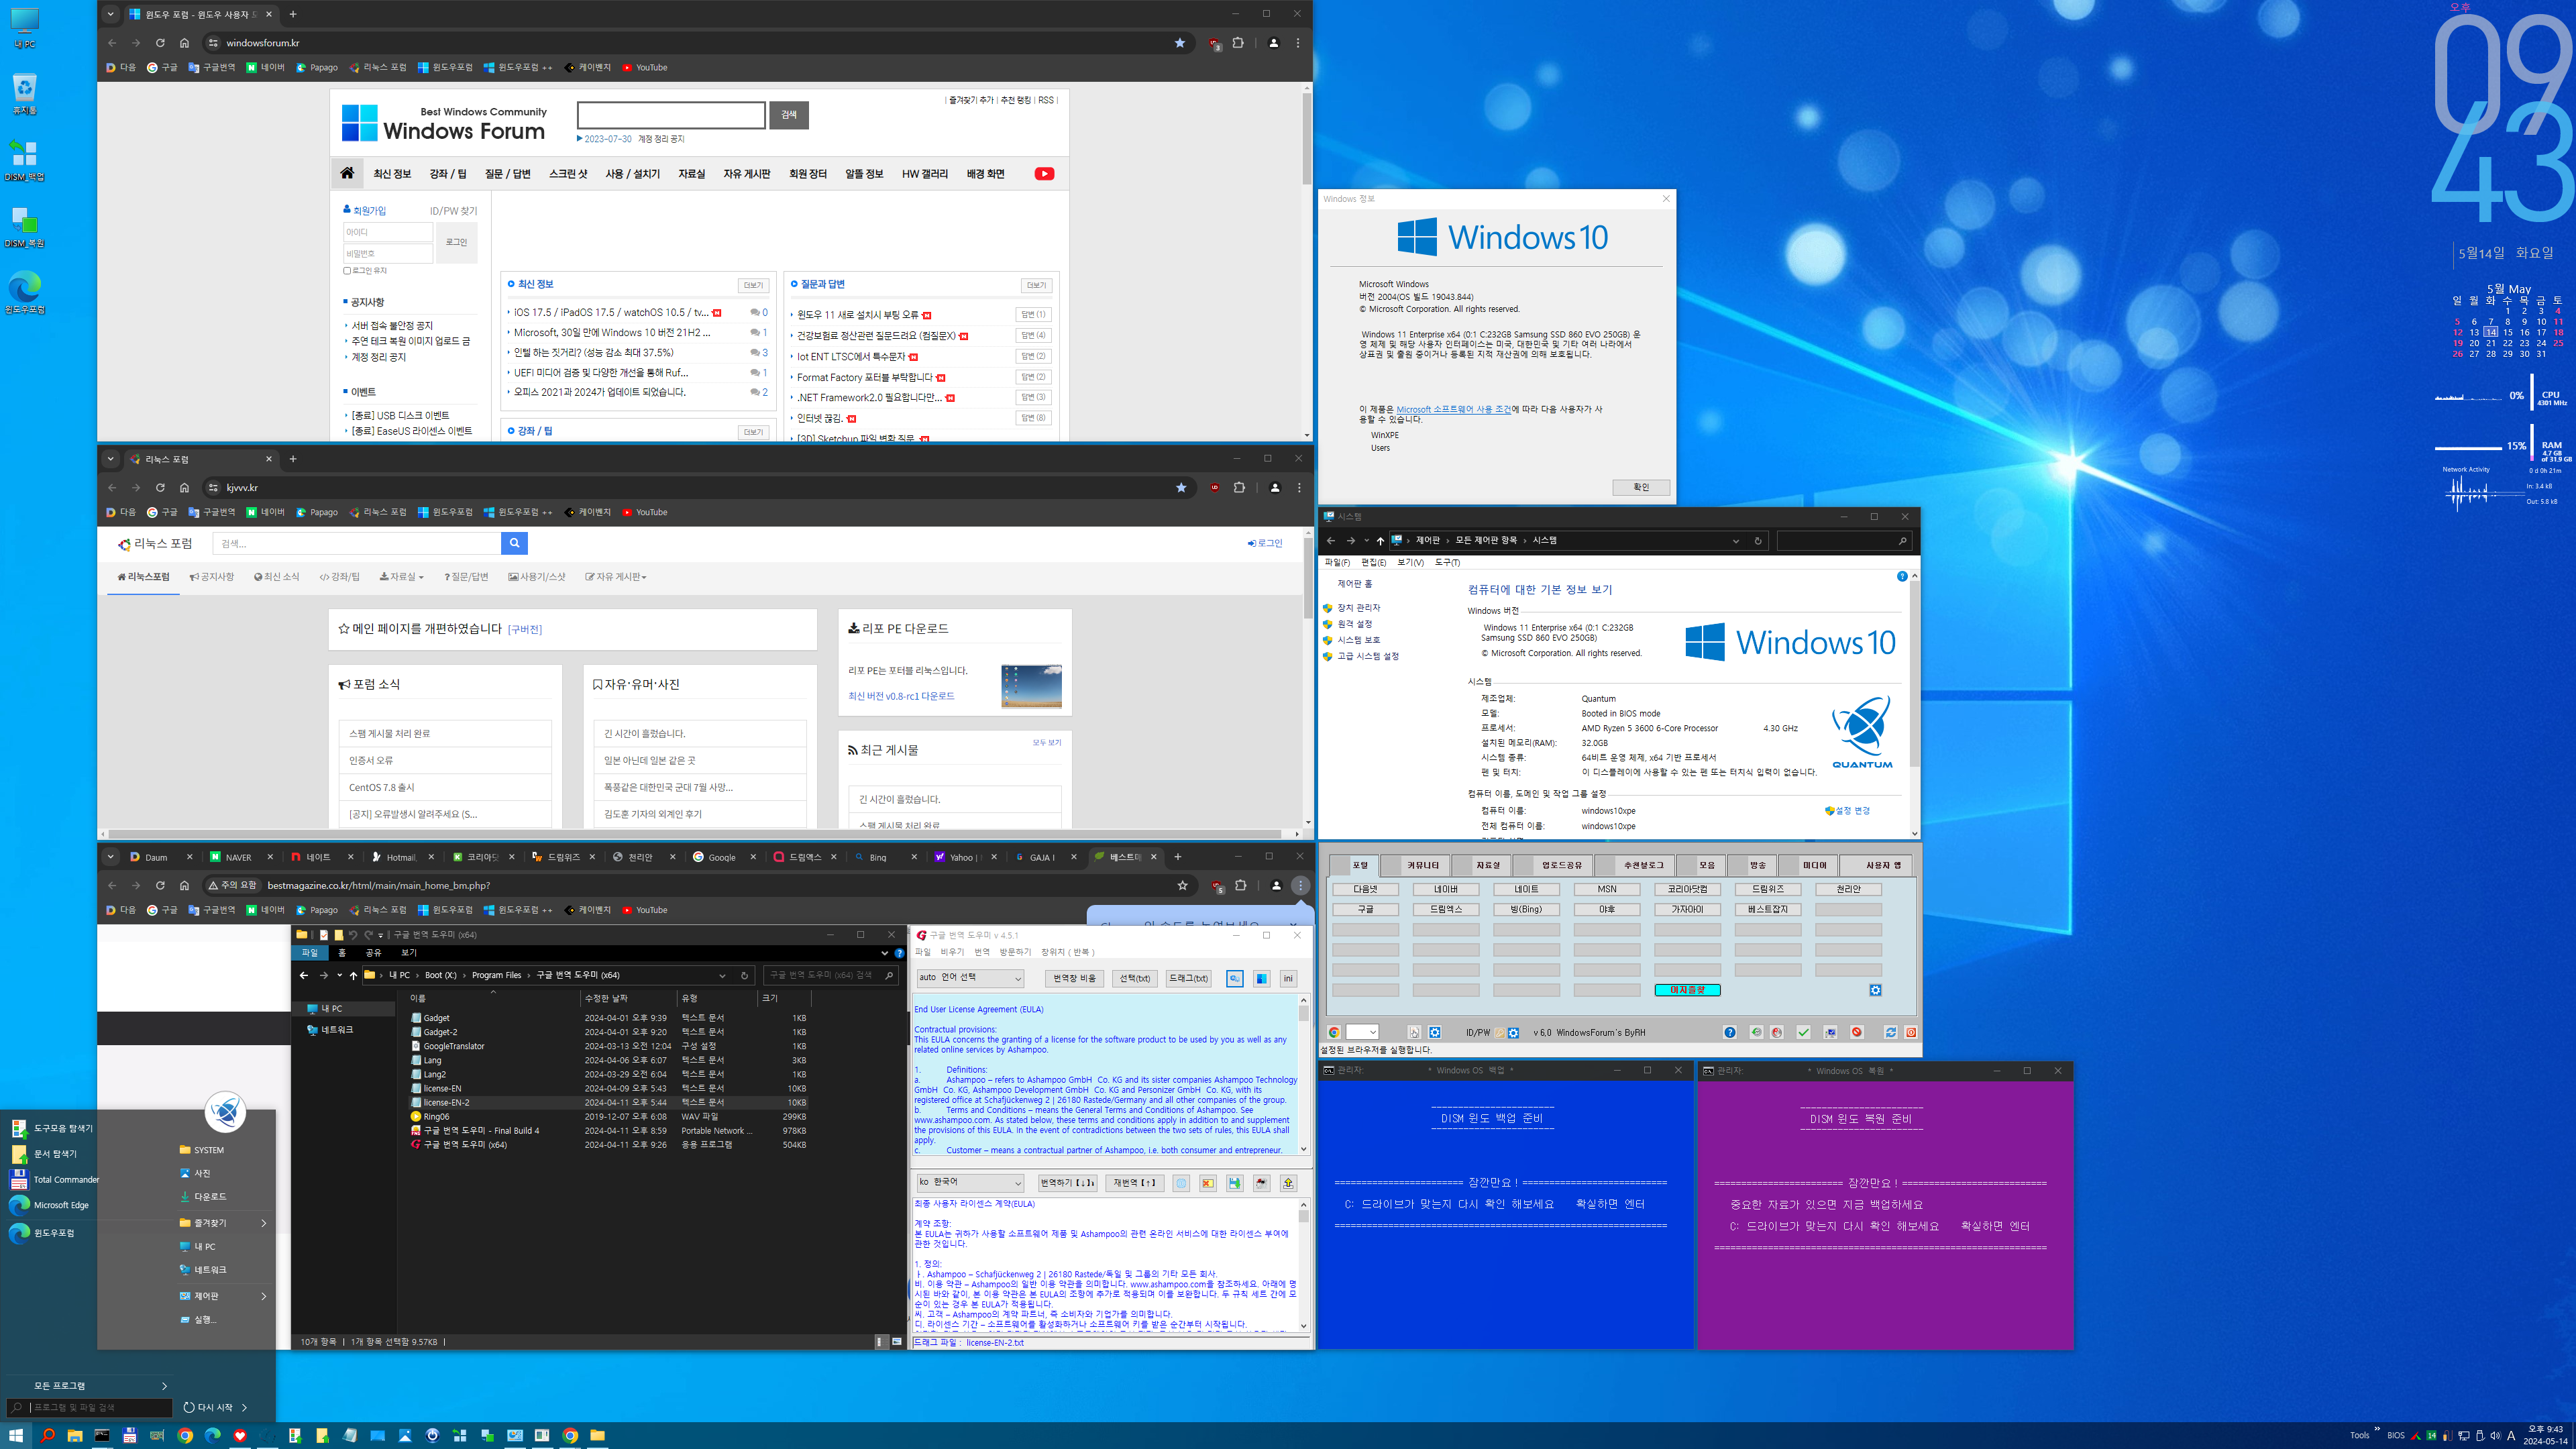This screenshot has width=2576, height=1449.
Task: Open the auto 언어 선택 source language dropdown
Action: pyautogui.click(x=970, y=978)
